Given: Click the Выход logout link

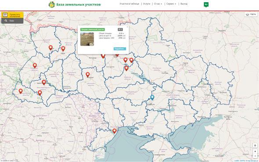Looking at the screenshot, I should [x=184, y=4].
